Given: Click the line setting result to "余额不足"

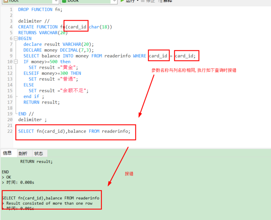Looking at the screenshot, I should pyautogui.click(x=58, y=91).
